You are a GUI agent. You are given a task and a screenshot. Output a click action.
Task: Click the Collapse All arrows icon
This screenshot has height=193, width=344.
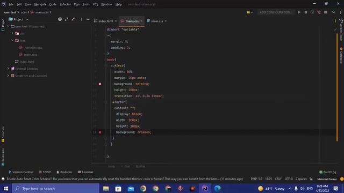pos(73,19)
